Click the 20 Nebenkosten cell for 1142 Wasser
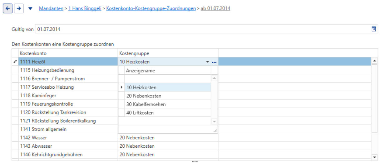The width and height of the screenshot is (381, 163). 168,138
